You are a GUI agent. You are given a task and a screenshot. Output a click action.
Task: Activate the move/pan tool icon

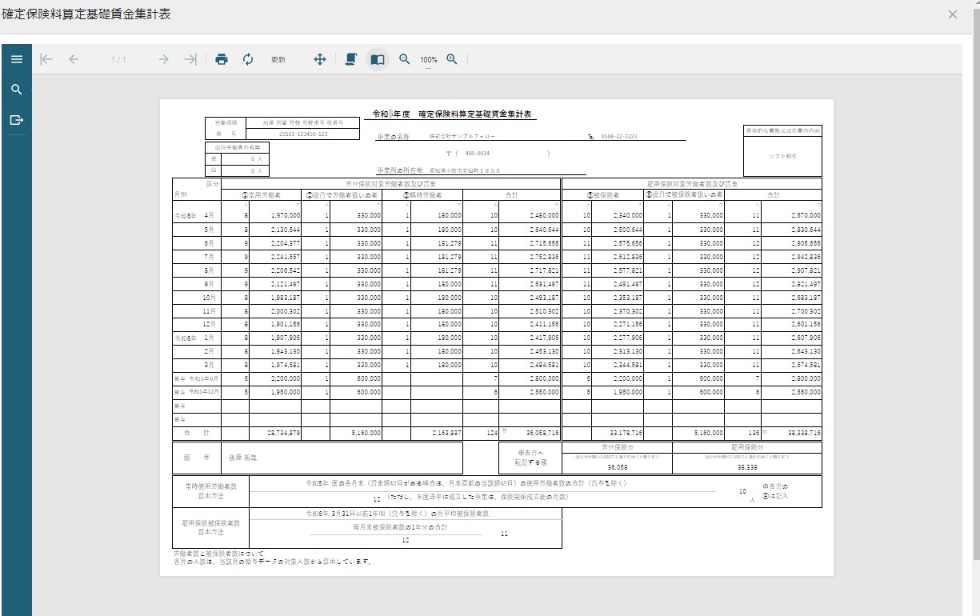[319, 59]
